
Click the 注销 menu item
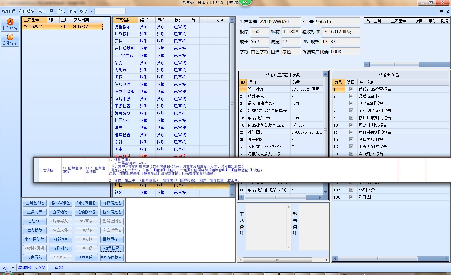[x=72, y=11]
